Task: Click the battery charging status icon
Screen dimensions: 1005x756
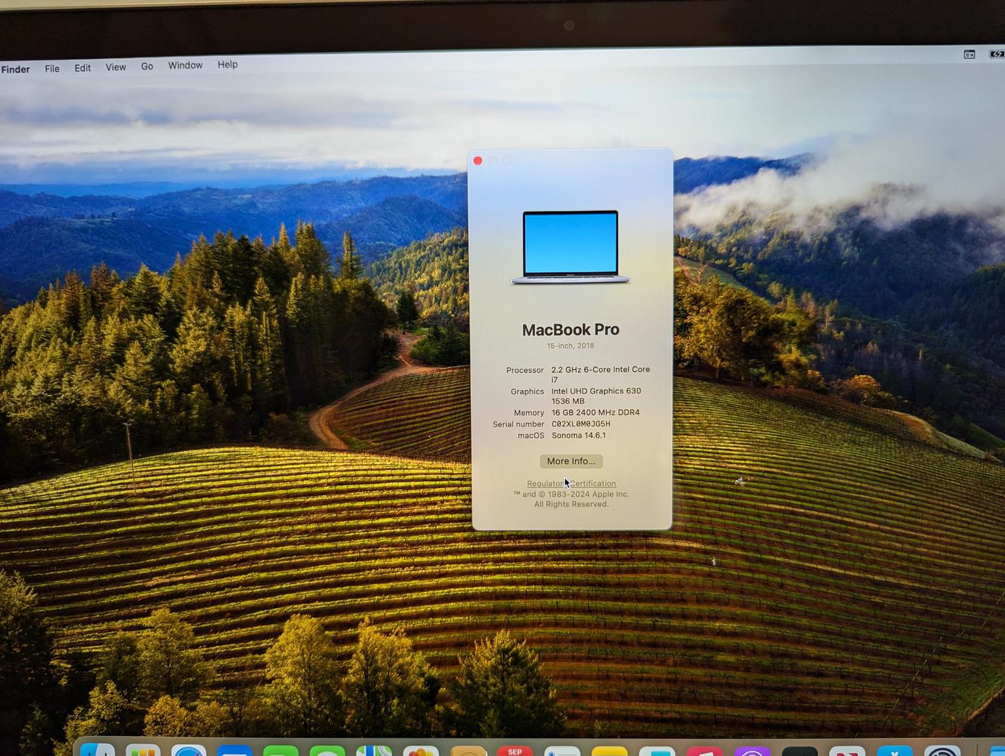Action: coord(997,54)
